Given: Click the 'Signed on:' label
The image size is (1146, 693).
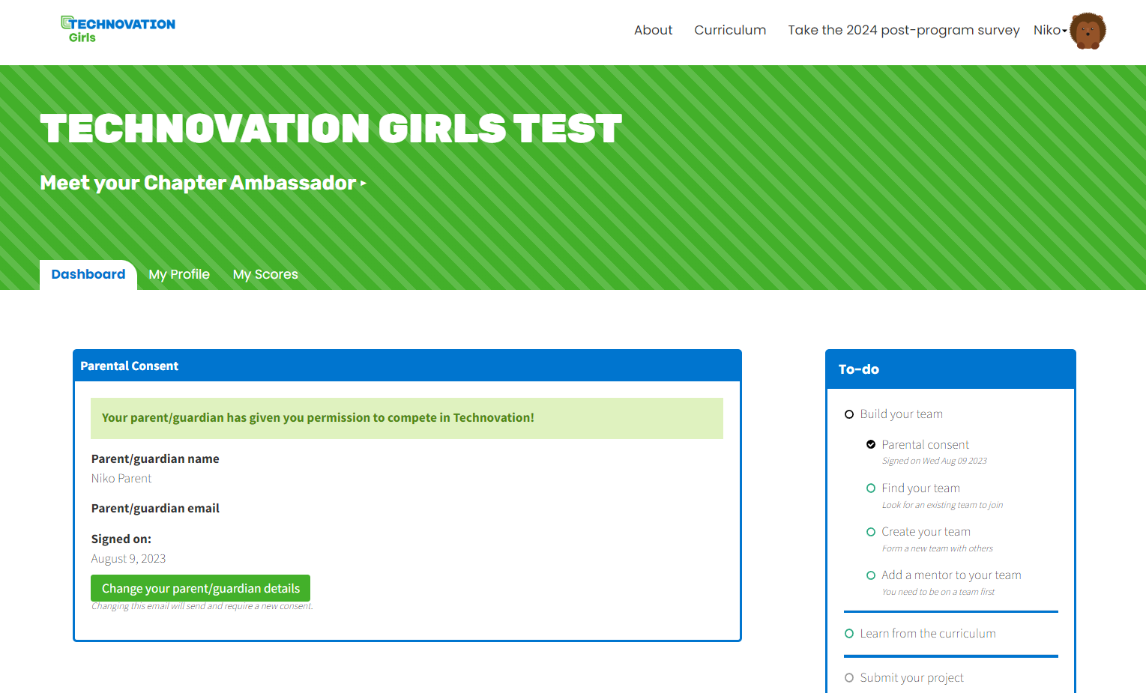Looking at the screenshot, I should (x=121, y=539).
